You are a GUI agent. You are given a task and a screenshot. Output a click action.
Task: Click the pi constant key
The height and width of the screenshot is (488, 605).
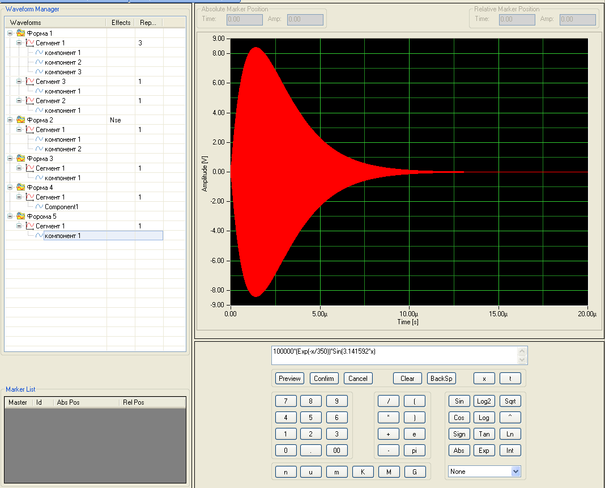pyautogui.click(x=414, y=451)
